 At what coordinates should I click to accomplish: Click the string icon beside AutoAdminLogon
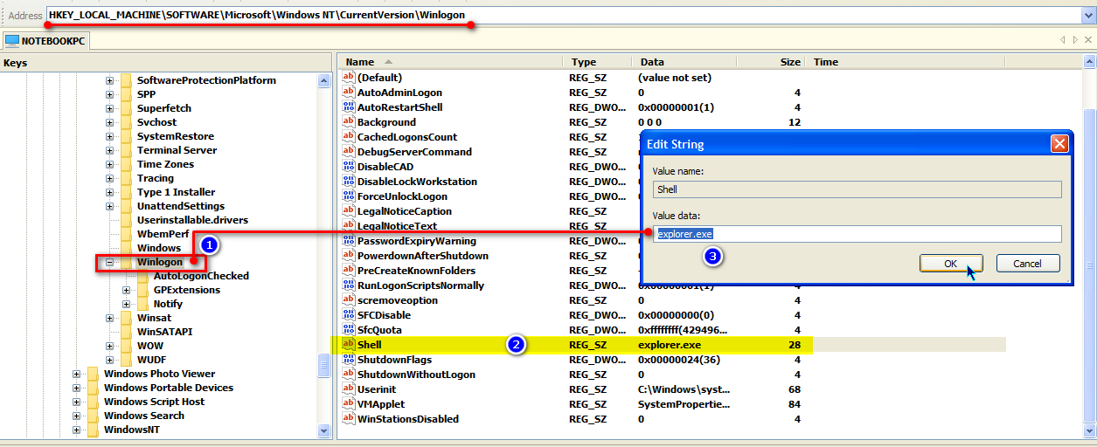point(348,93)
